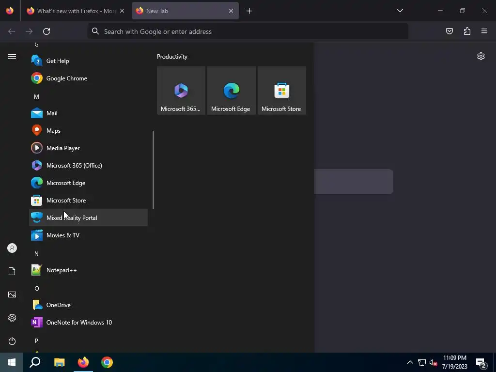Screen dimensions: 496x372
Task: Launch Microsoft Edge from the app list
Action: pyautogui.click(x=89, y=183)
